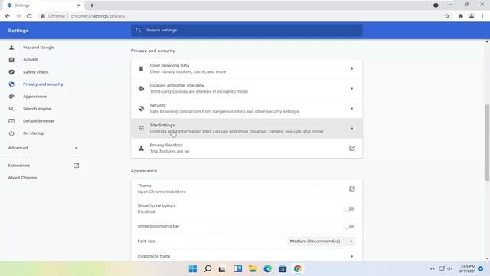Toggle Show bookmarks bar

pos(349,226)
